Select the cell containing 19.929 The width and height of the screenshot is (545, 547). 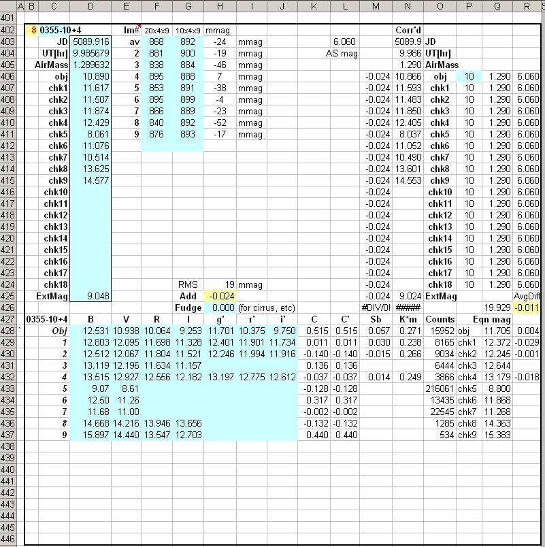[x=497, y=308]
